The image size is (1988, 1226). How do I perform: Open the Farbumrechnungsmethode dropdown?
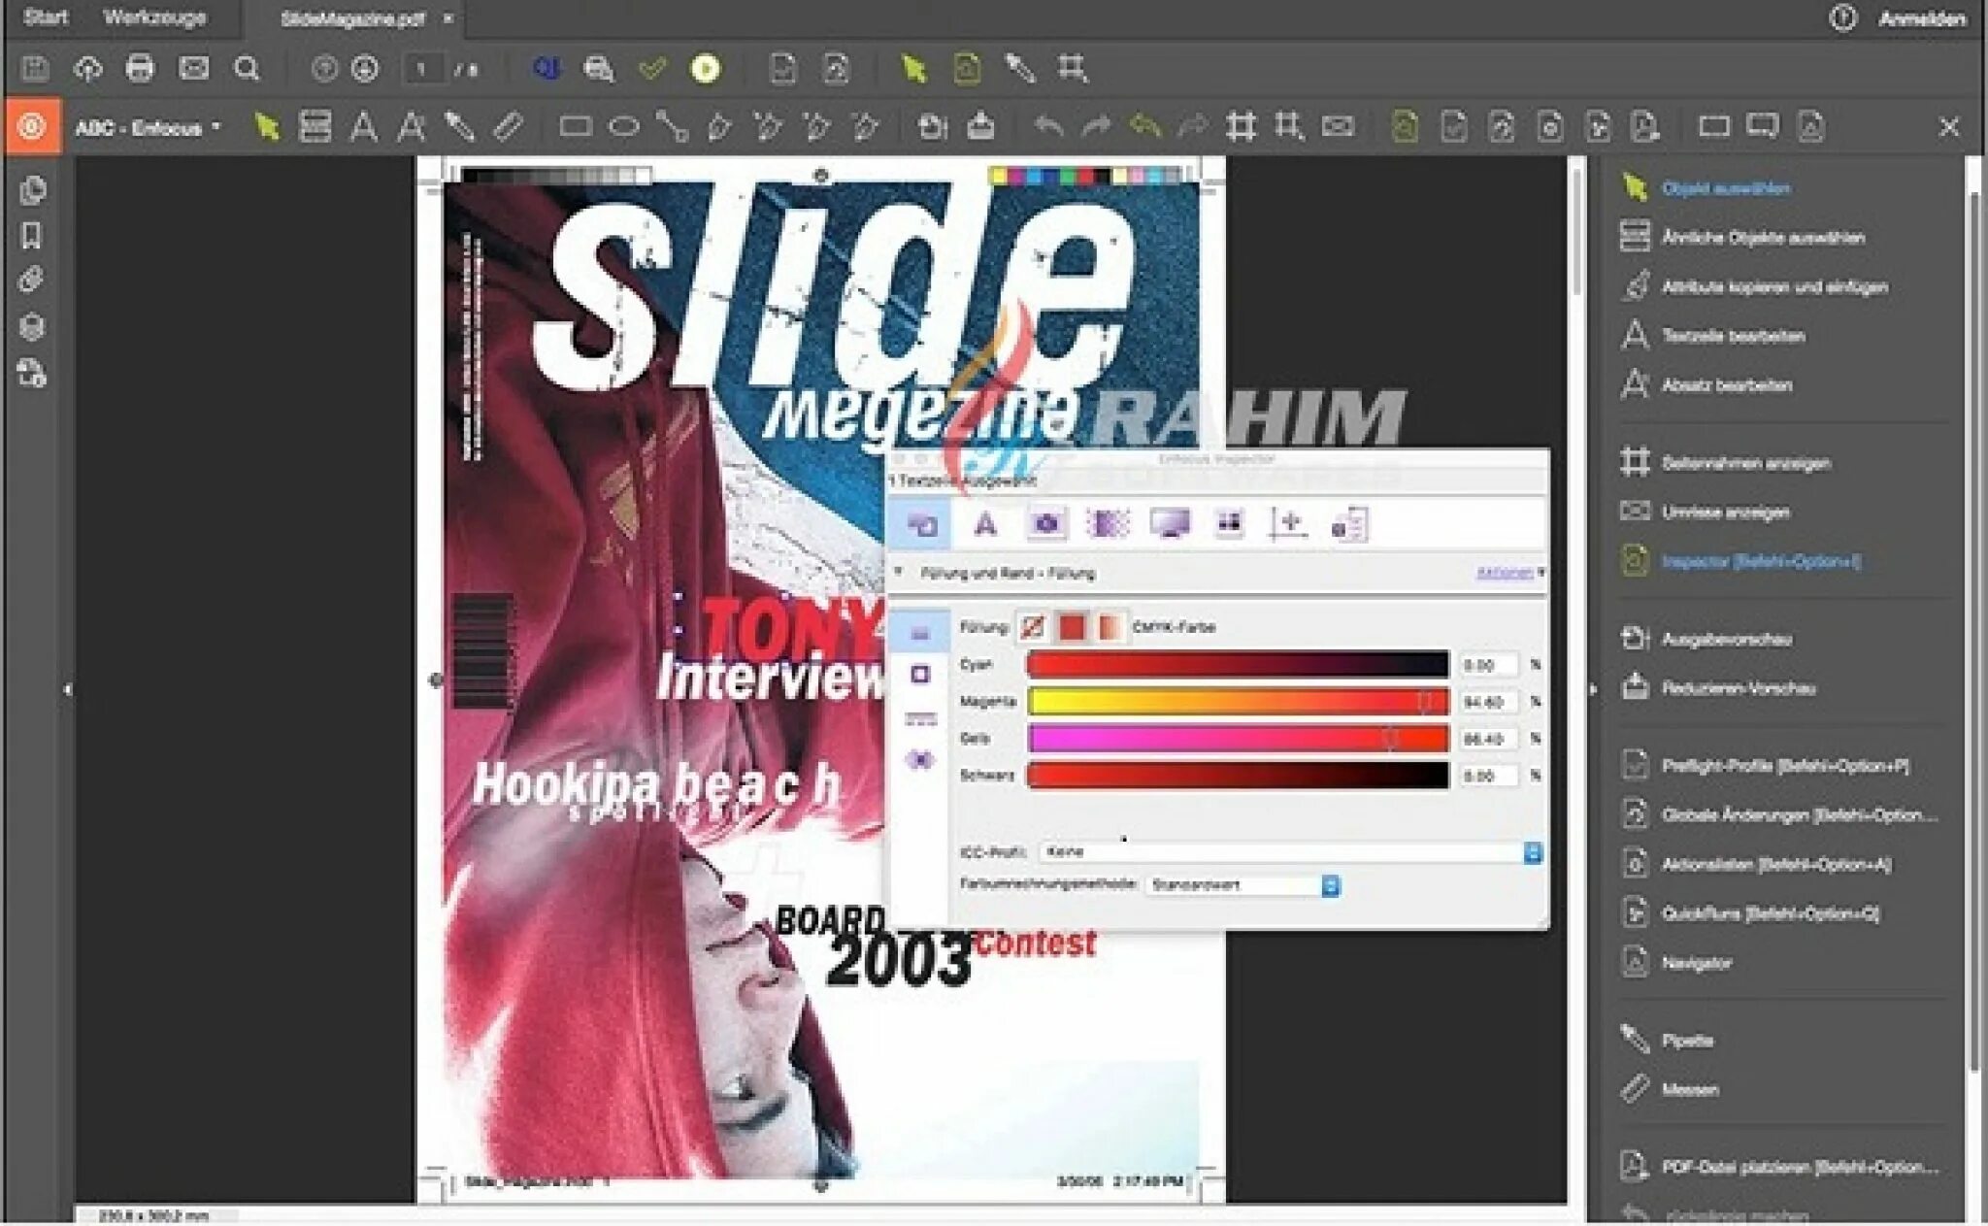[1330, 885]
